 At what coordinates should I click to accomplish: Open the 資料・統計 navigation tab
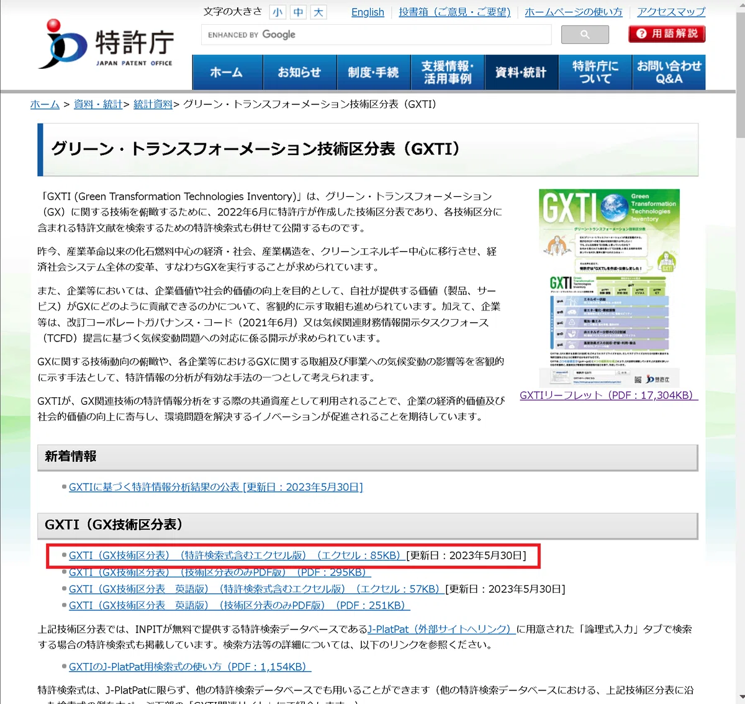coord(521,73)
